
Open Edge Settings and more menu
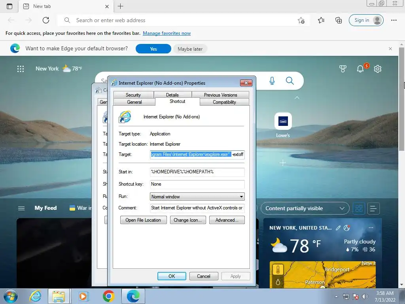[394, 20]
